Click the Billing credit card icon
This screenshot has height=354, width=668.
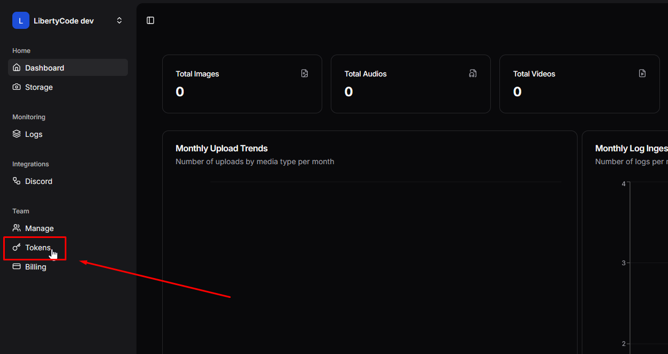[17, 267]
